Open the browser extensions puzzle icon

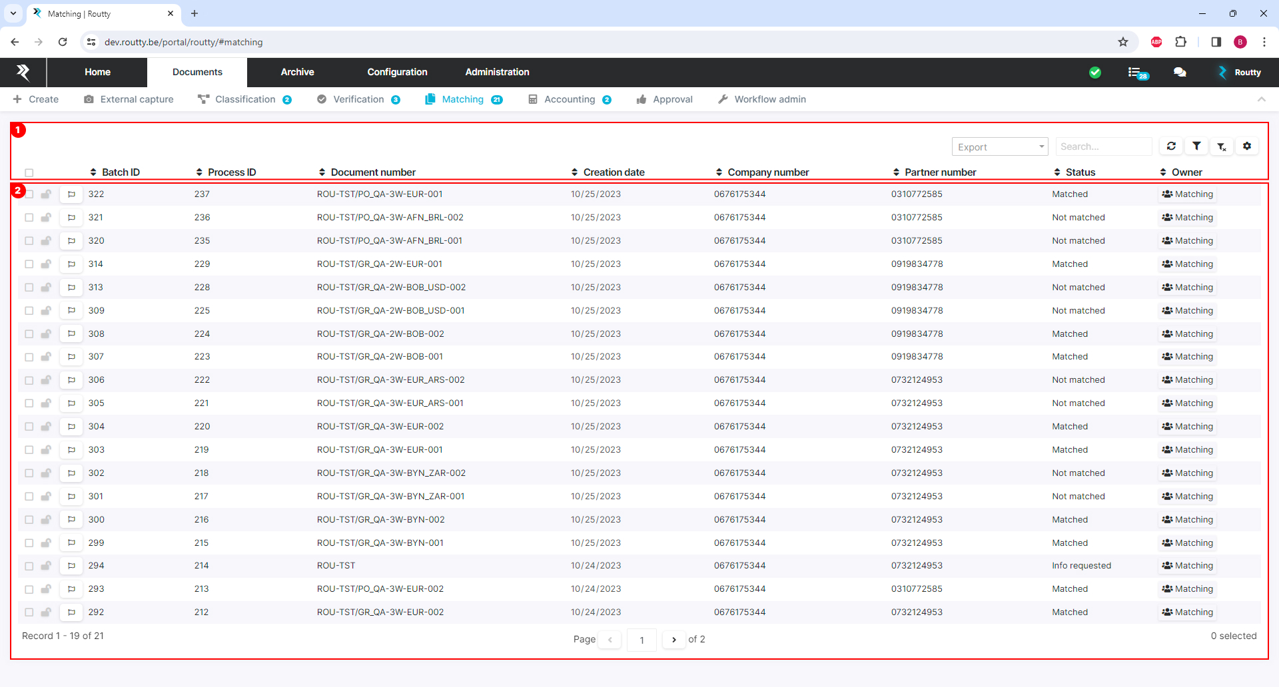coord(1181,42)
